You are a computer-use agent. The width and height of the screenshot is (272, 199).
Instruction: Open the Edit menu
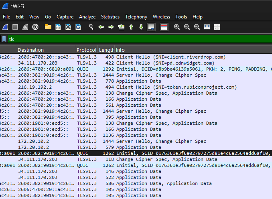tap(20, 17)
